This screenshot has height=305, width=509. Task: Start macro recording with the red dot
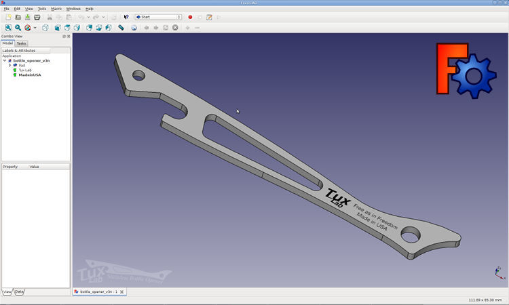[x=190, y=17]
